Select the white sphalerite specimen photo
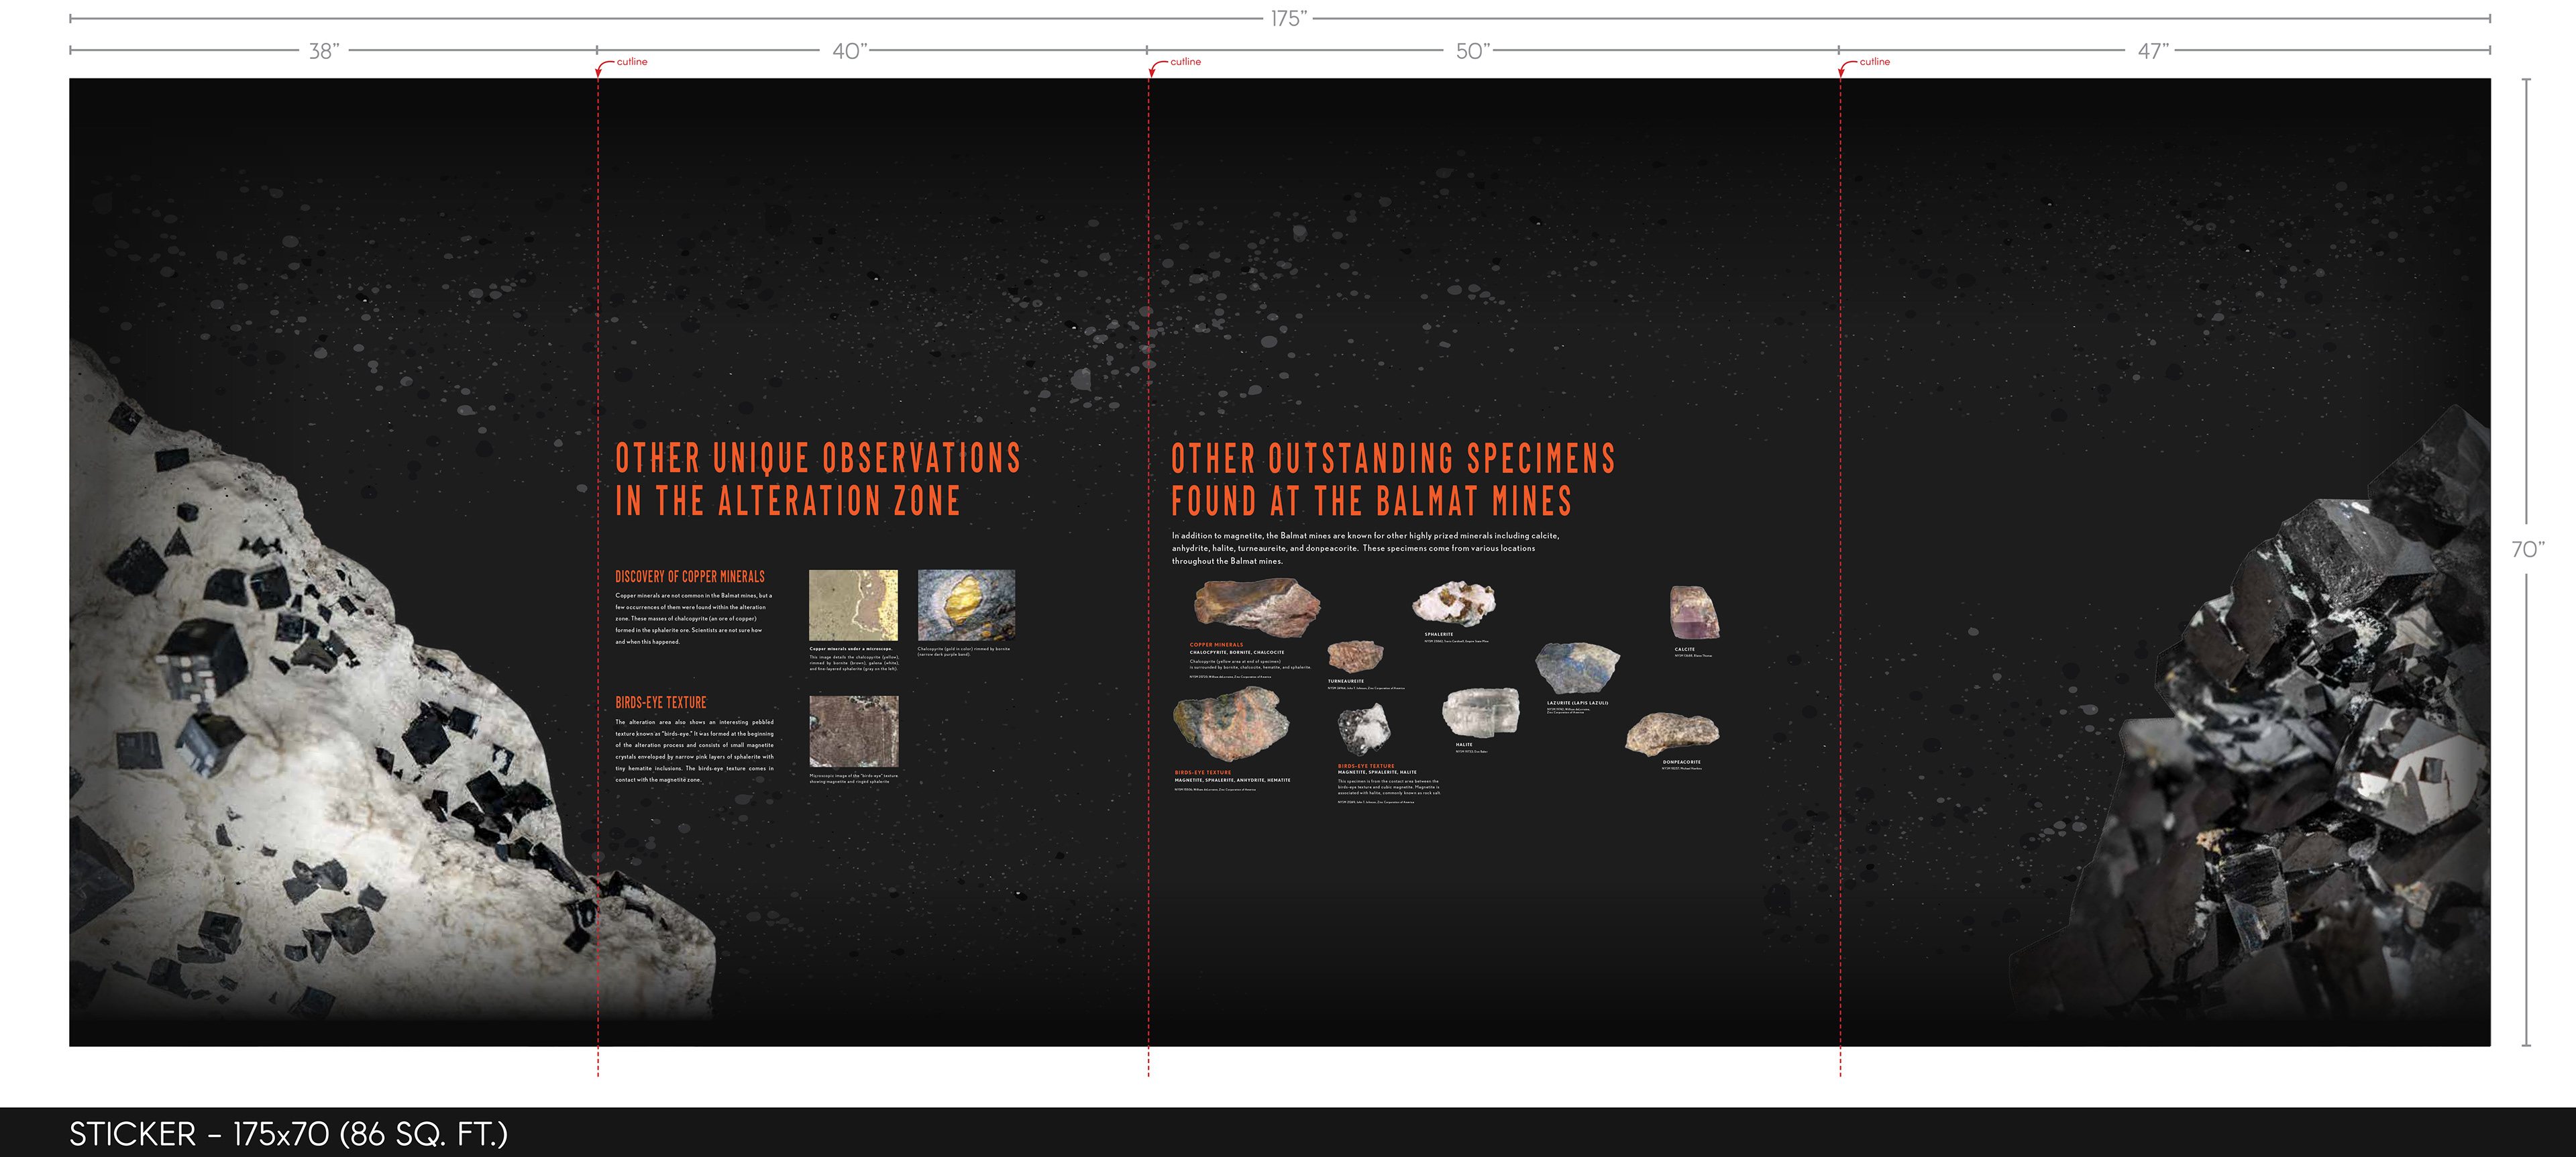2576x1157 pixels. pyautogui.click(x=1454, y=603)
